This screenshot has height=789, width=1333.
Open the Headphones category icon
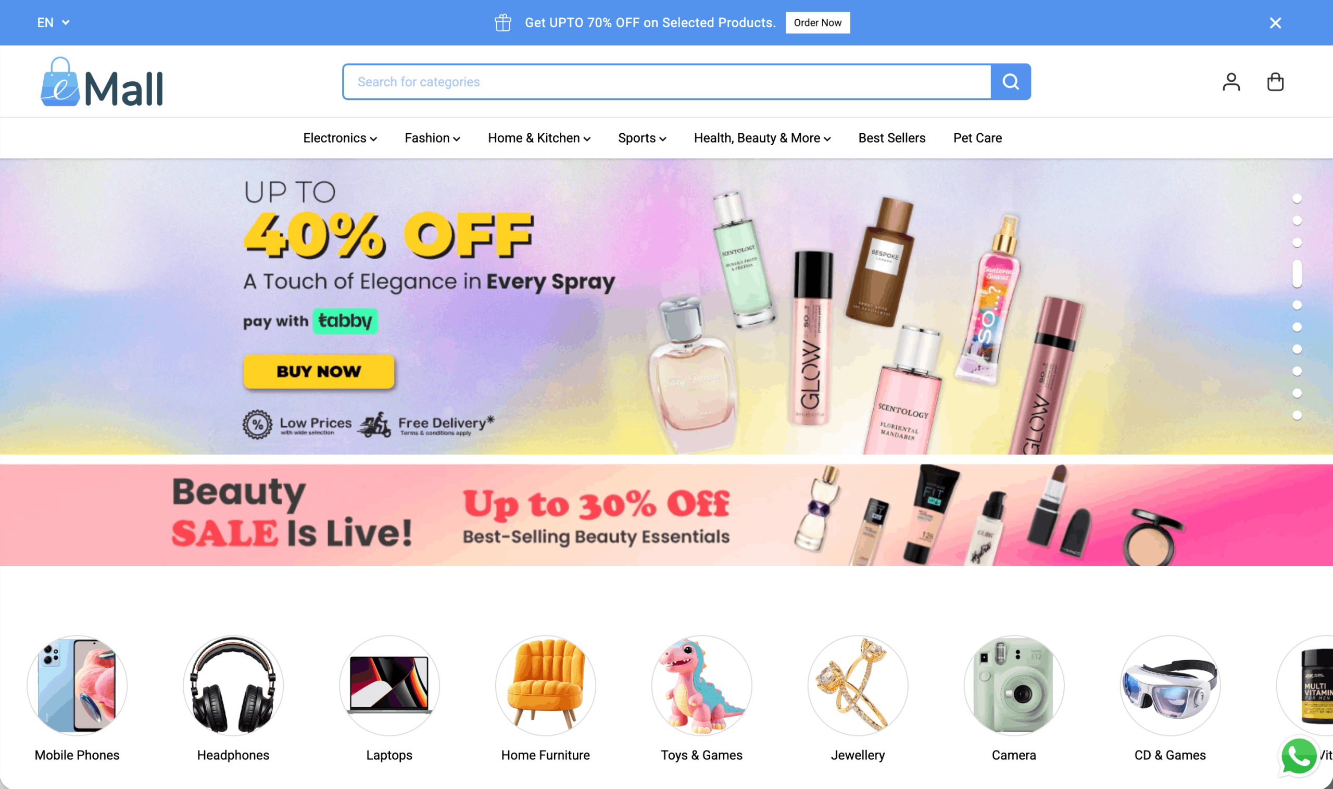click(233, 685)
